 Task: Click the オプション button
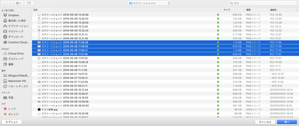click(12, 122)
